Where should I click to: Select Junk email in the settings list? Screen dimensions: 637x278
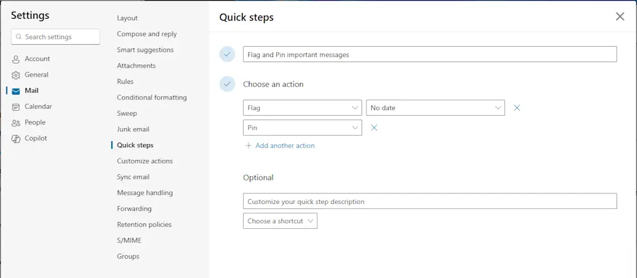133,129
